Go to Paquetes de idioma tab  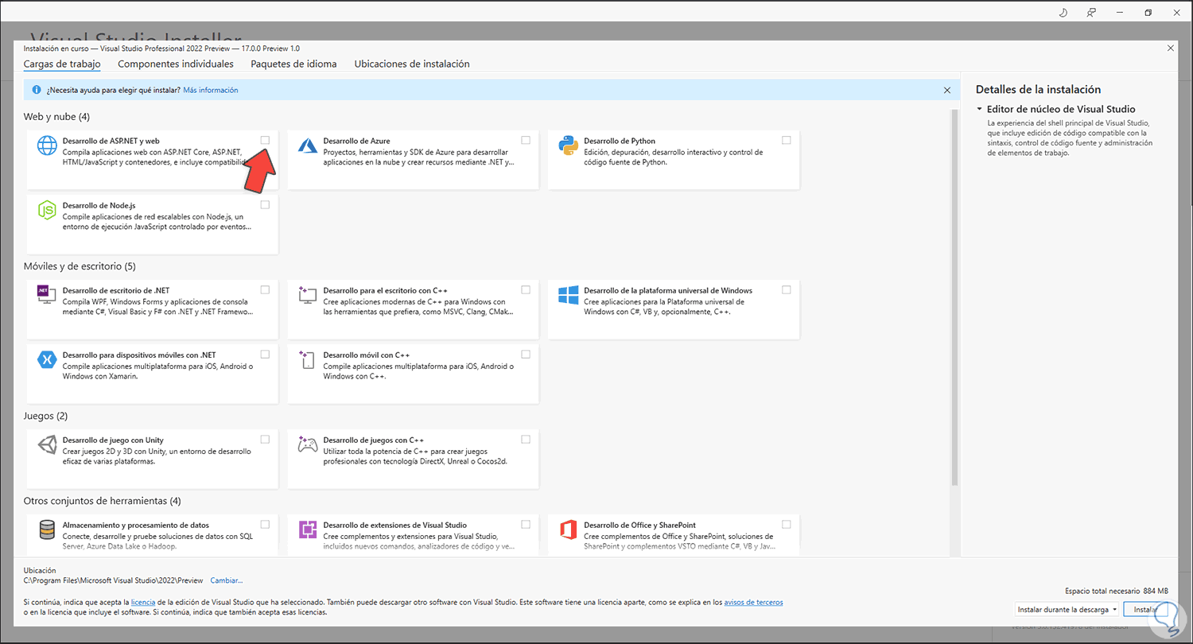click(x=293, y=64)
